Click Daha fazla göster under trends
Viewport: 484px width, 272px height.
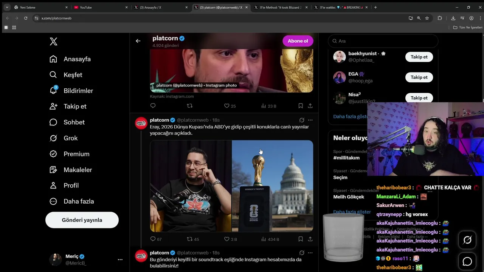coord(352,212)
